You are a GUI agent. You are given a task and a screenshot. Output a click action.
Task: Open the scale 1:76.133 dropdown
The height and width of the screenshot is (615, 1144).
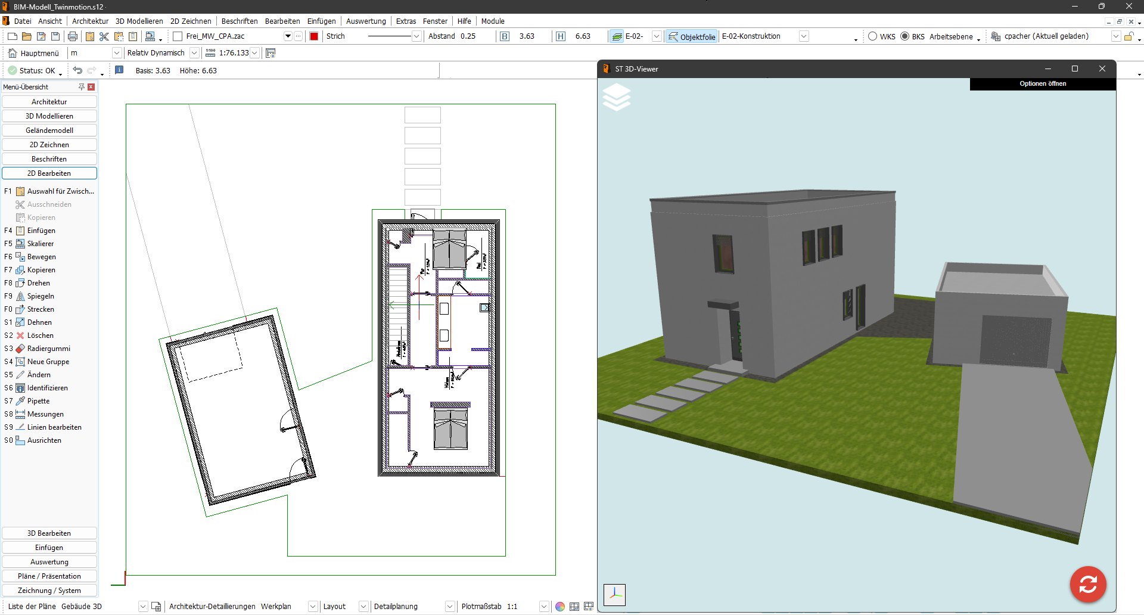254,53
